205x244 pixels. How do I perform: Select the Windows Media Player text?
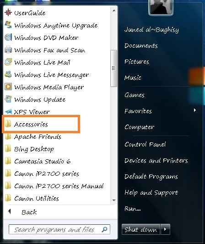49,87
